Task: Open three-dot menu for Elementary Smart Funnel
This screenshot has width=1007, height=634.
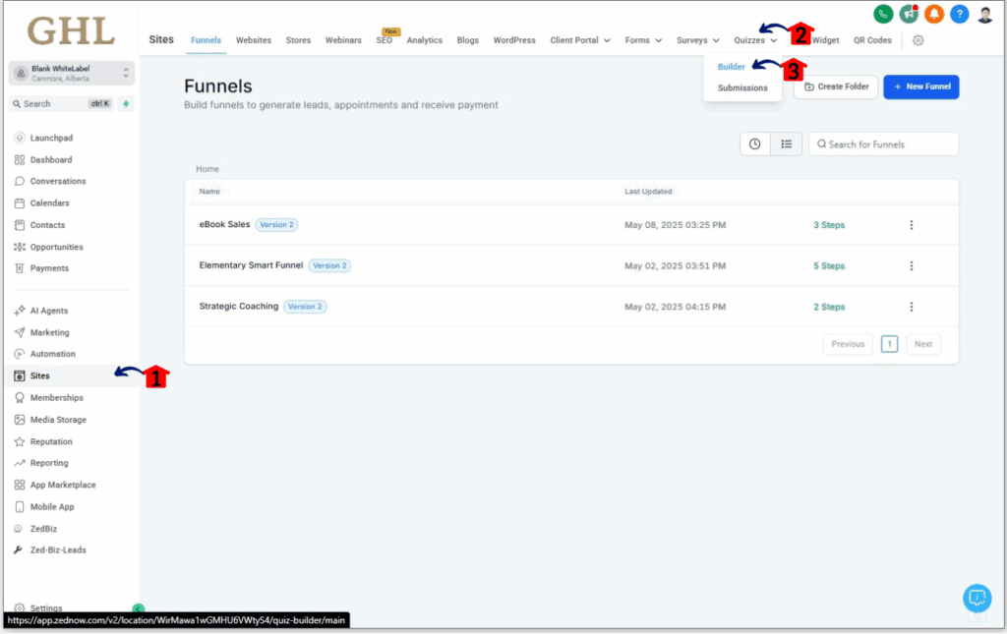Action: [912, 265]
